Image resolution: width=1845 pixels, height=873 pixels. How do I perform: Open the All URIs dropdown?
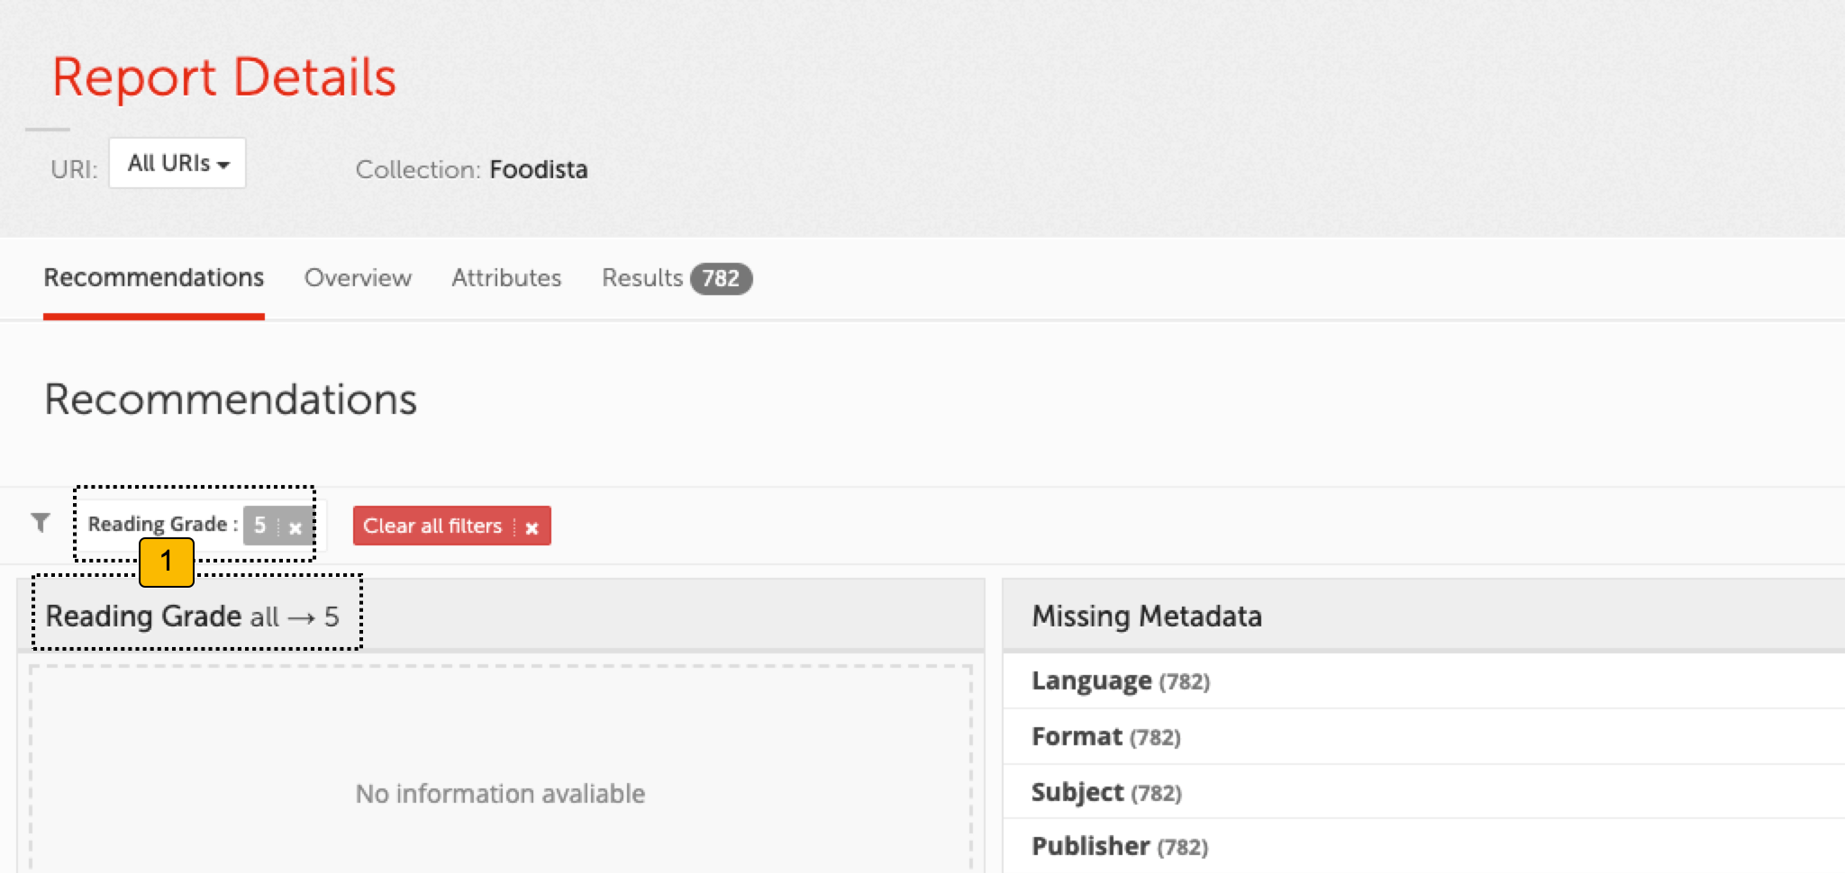coord(177,164)
